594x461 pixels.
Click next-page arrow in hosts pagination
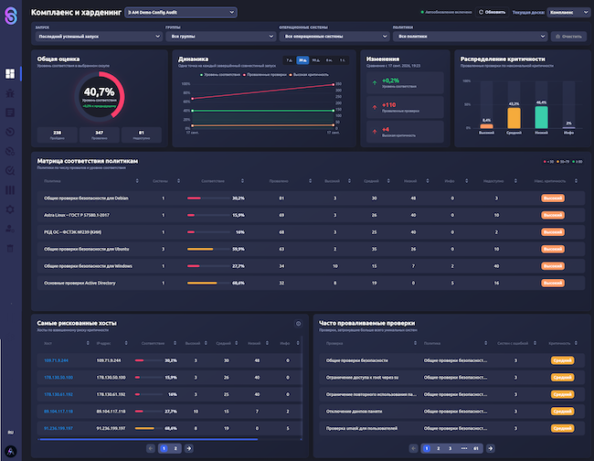[x=188, y=448]
